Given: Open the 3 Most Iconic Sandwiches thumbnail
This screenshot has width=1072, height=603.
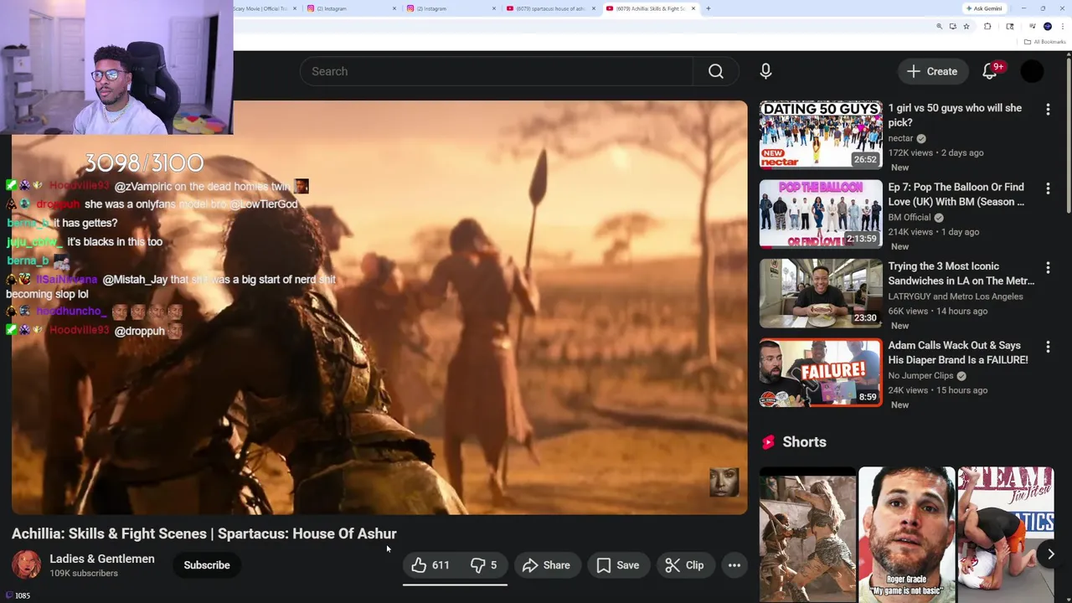Looking at the screenshot, I should [x=821, y=293].
